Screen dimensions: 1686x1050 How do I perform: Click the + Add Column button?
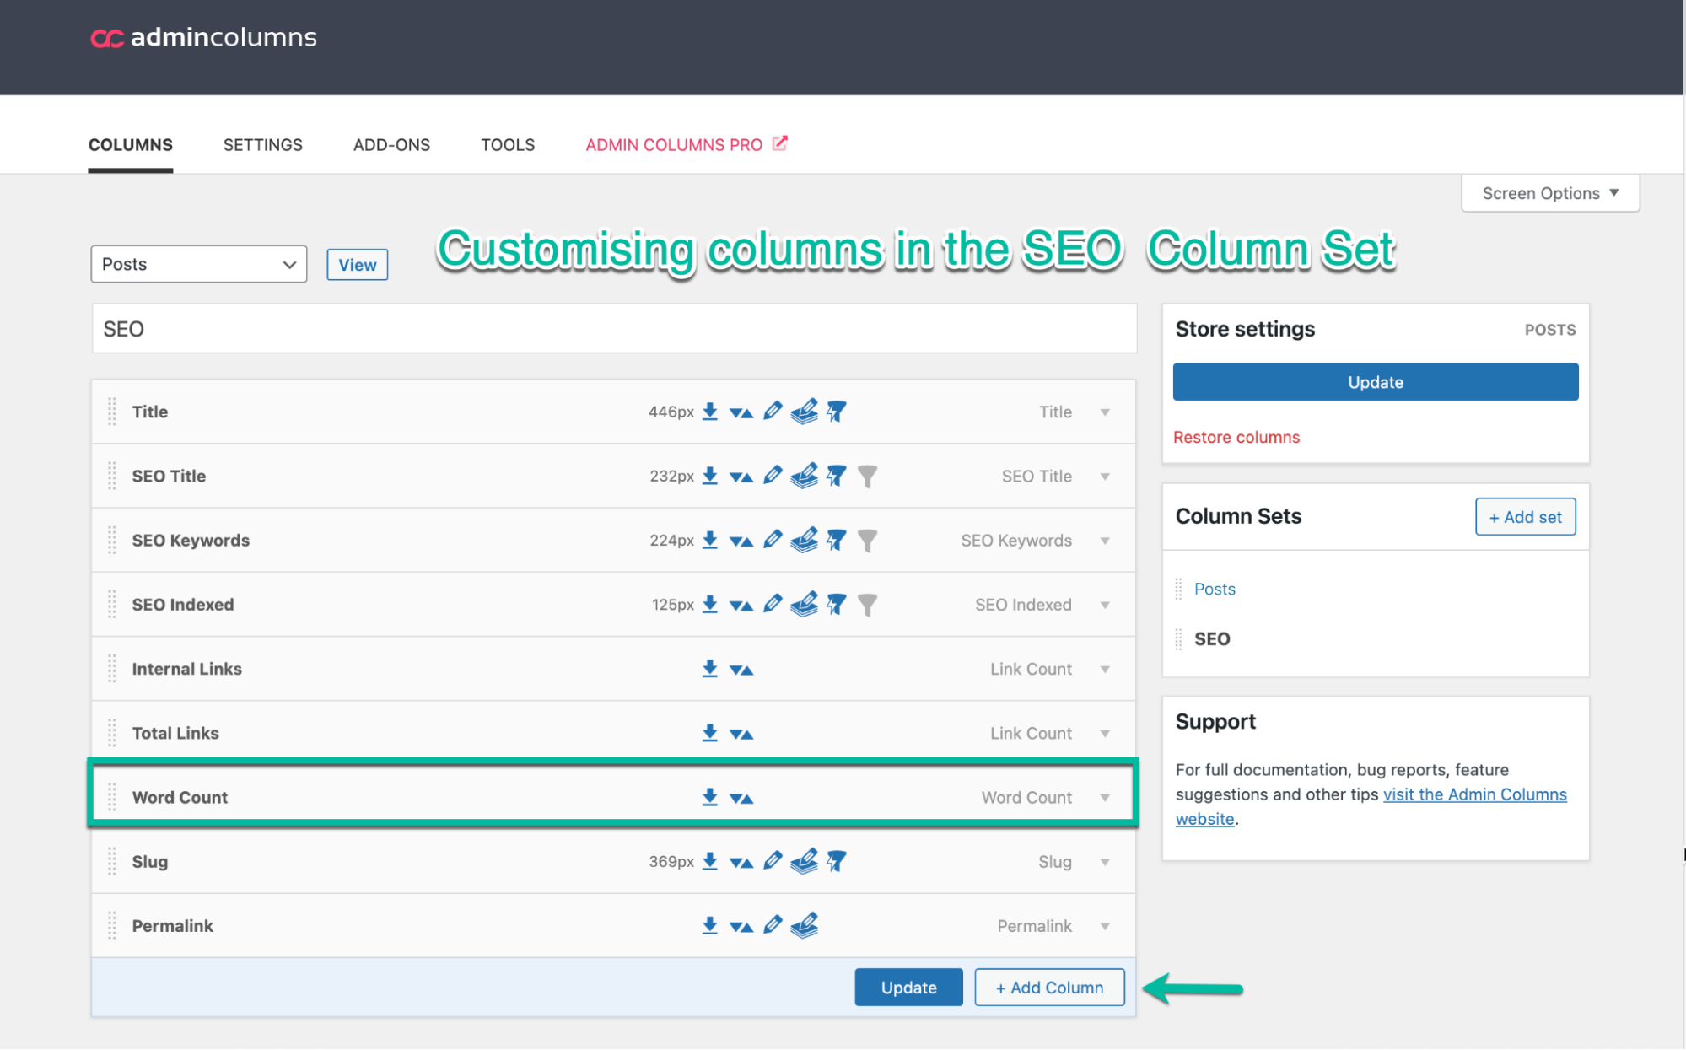(1048, 987)
